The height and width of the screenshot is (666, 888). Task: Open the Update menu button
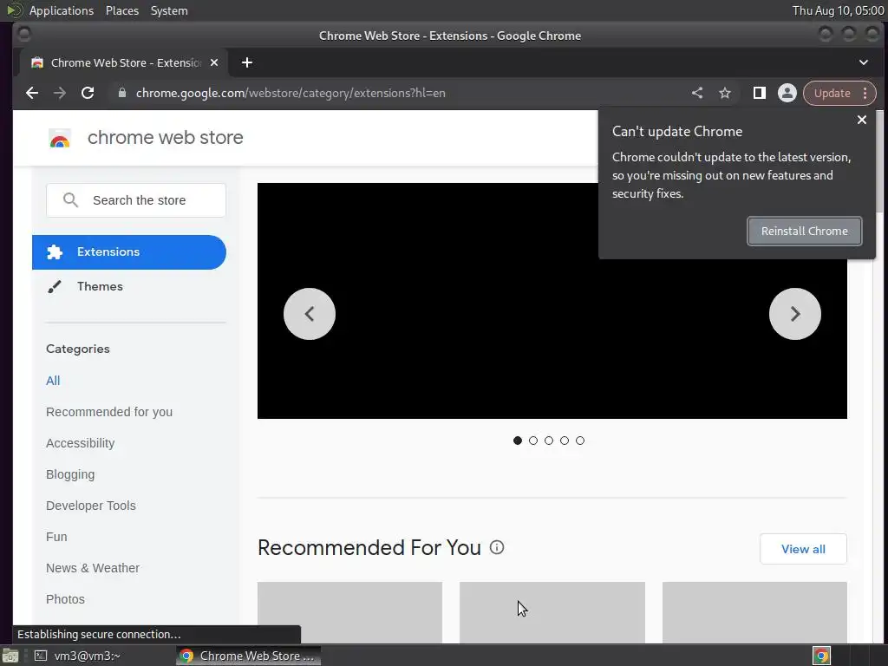[x=839, y=93]
